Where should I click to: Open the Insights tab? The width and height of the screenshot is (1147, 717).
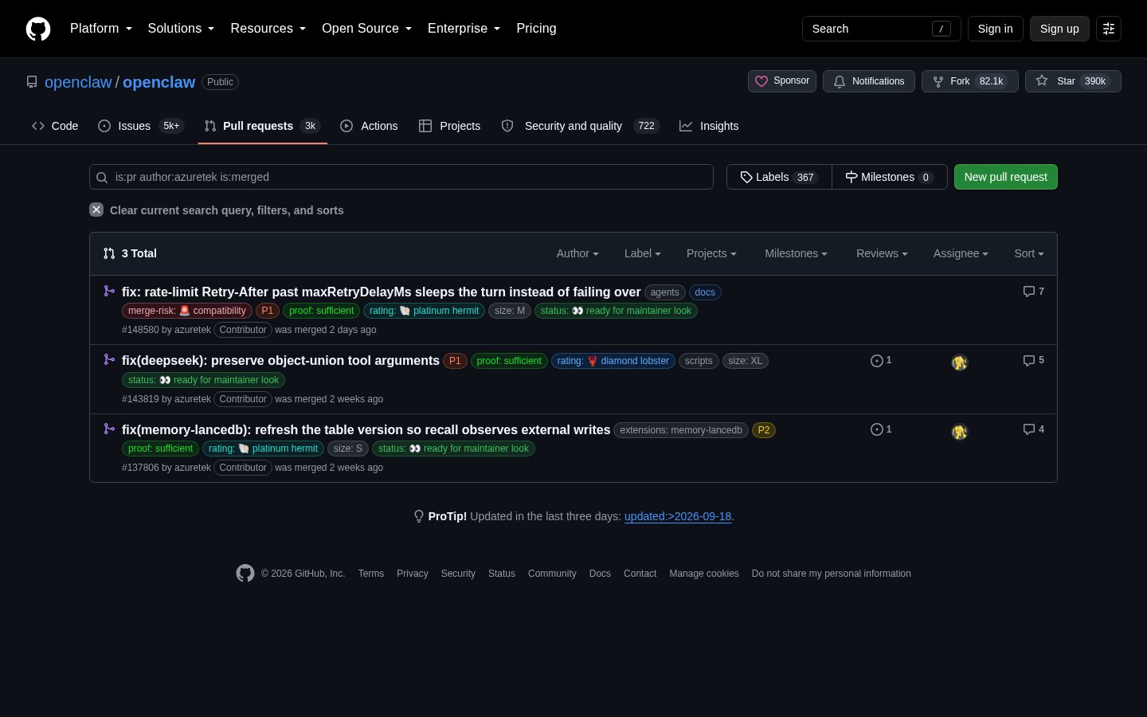click(709, 126)
